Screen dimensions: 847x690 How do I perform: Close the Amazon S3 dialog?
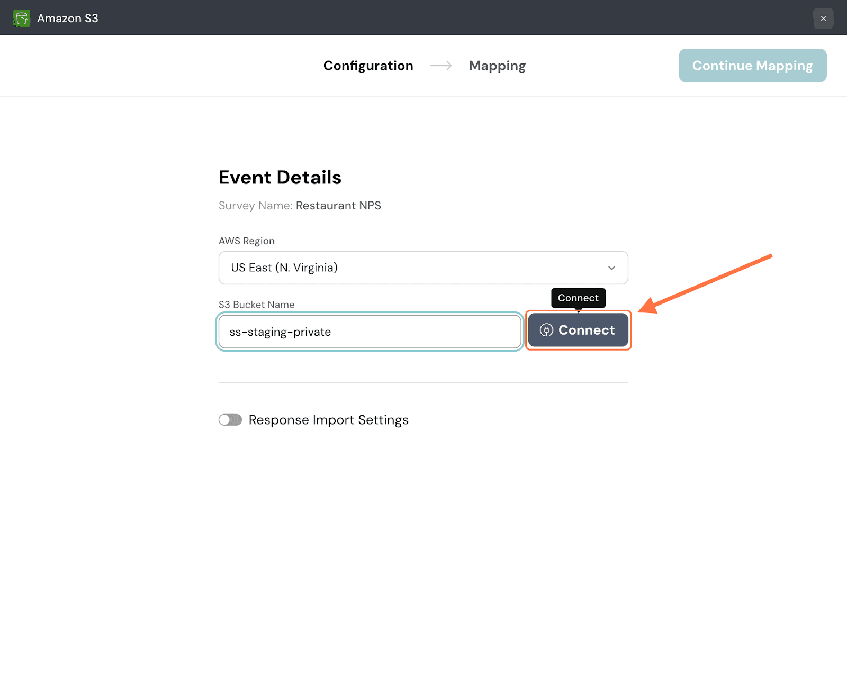click(x=823, y=19)
